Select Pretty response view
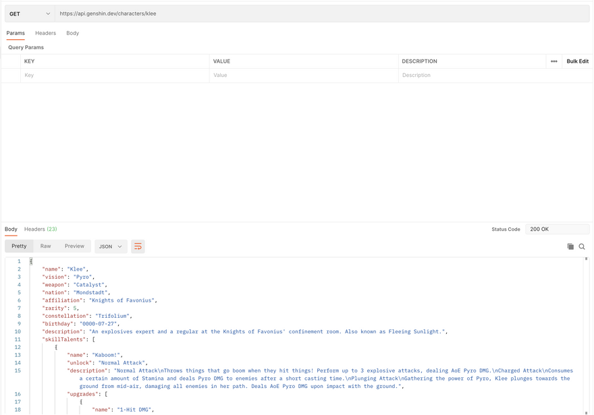Viewport: 594px width, 415px height. (x=19, y=246)
